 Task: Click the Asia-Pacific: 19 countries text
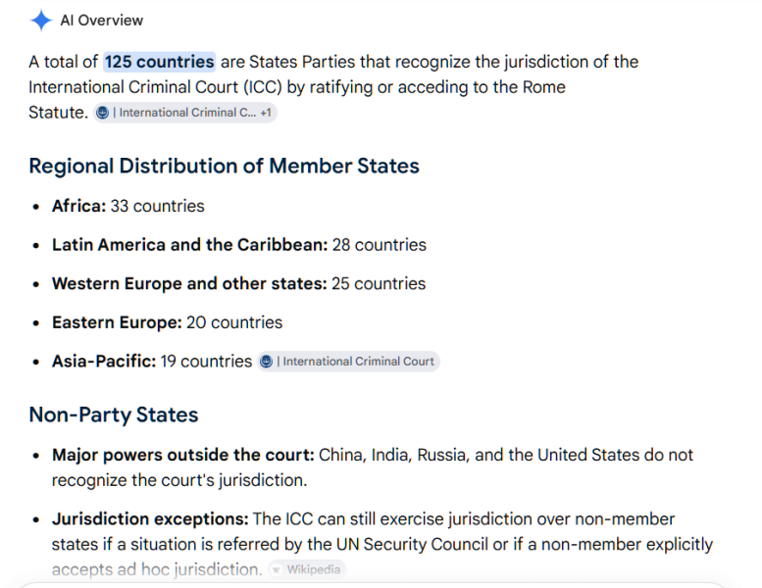click(x=152, y=362)
